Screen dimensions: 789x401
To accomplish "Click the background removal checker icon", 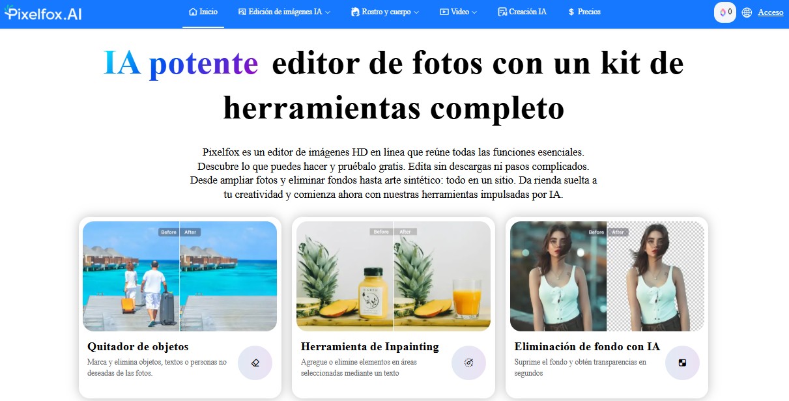I will tap(682, 363).
